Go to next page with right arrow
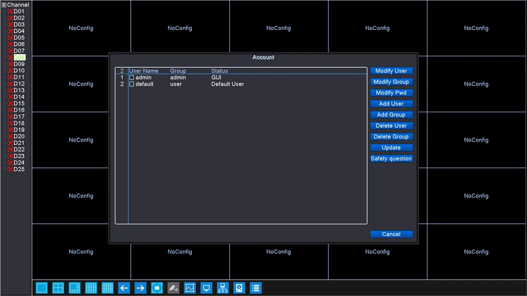Viewport: 527px width, 296px height. click(x=141, y=288)
